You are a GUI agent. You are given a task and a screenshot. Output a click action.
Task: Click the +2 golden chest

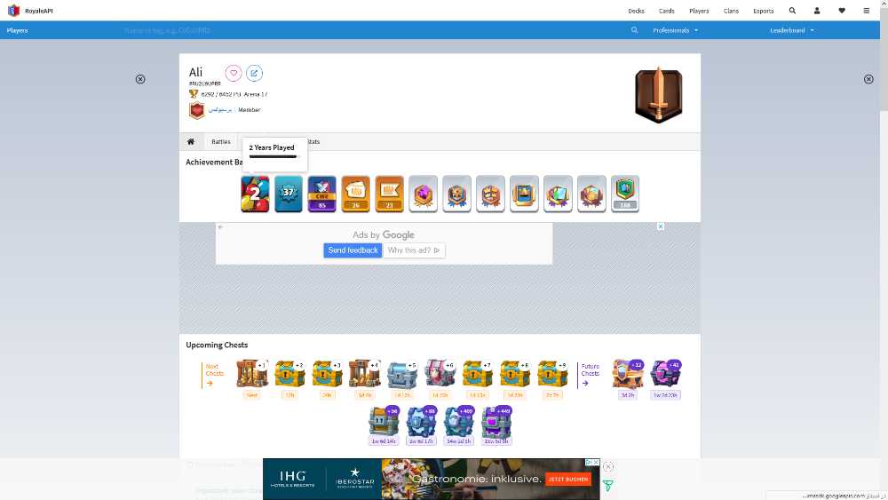(x=289, y=374)
